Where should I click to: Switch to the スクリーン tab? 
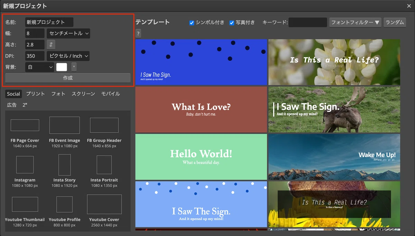[x=83, y=94]
